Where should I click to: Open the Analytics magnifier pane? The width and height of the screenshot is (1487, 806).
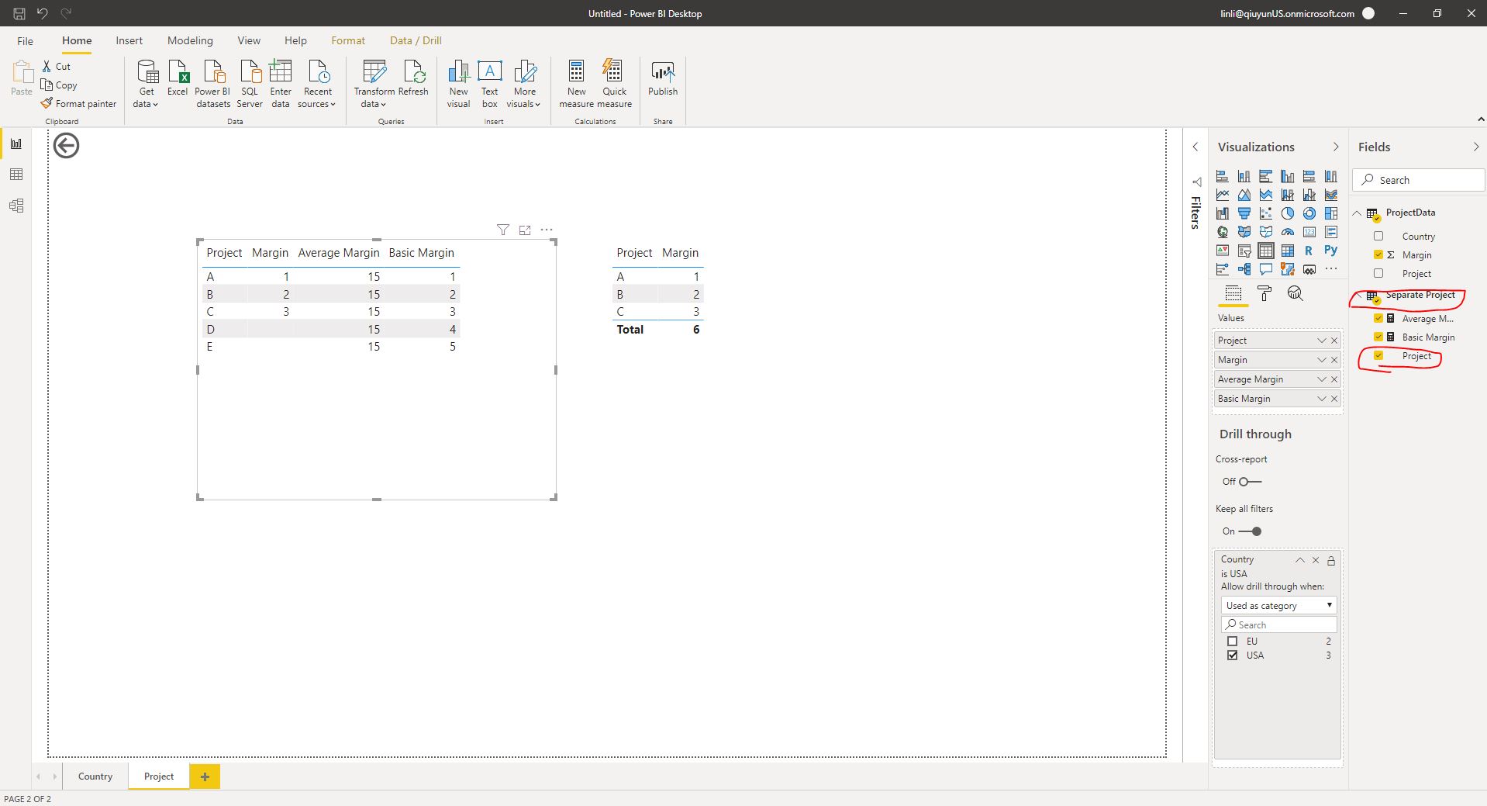1296,293
